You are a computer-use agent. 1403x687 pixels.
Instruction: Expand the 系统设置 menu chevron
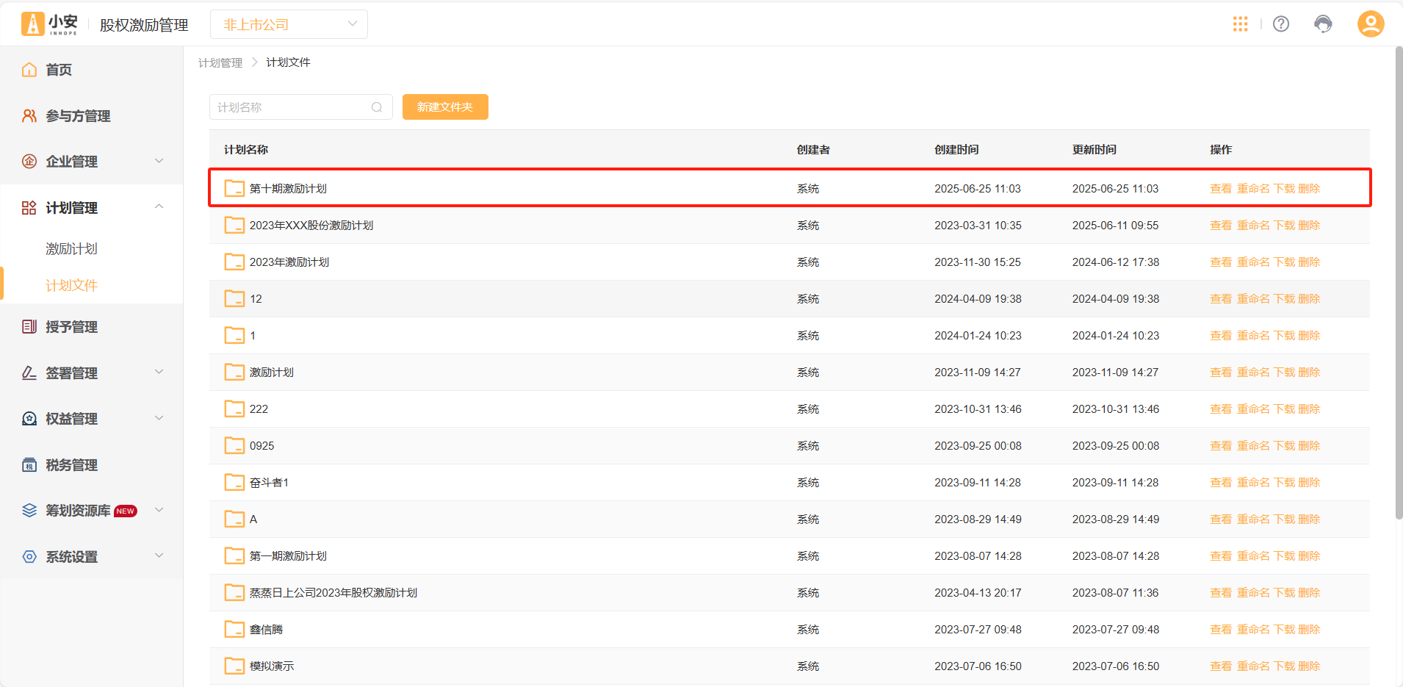[159, 555]
